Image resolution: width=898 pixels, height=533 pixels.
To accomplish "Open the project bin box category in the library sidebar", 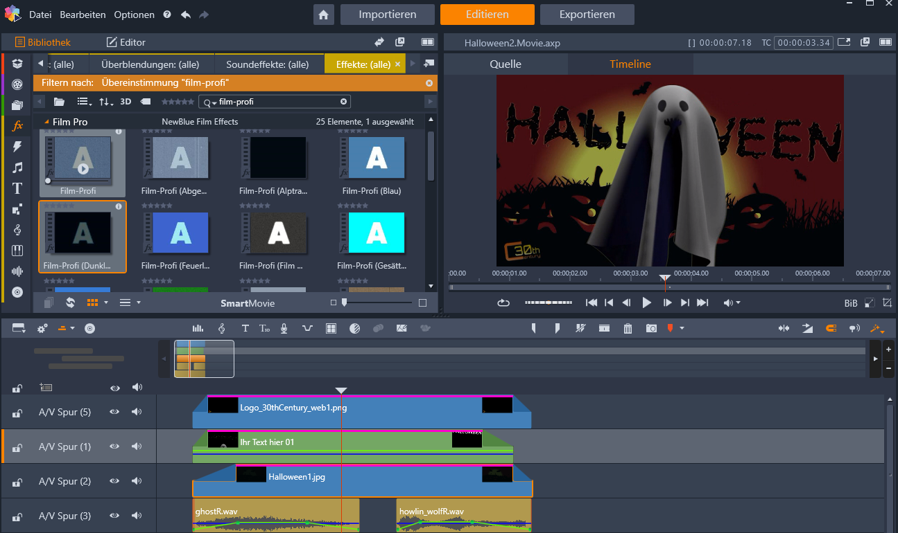I will (17, 64).
